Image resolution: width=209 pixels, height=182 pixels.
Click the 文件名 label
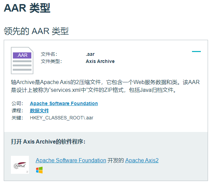pos(49,54)
